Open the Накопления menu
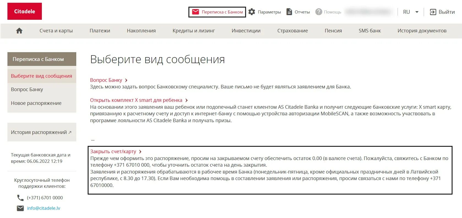 pyautogui.click(x=141, y=31)
